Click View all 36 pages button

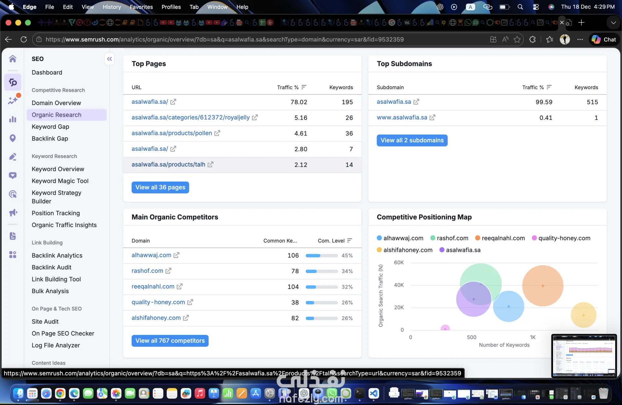(160, 187)
